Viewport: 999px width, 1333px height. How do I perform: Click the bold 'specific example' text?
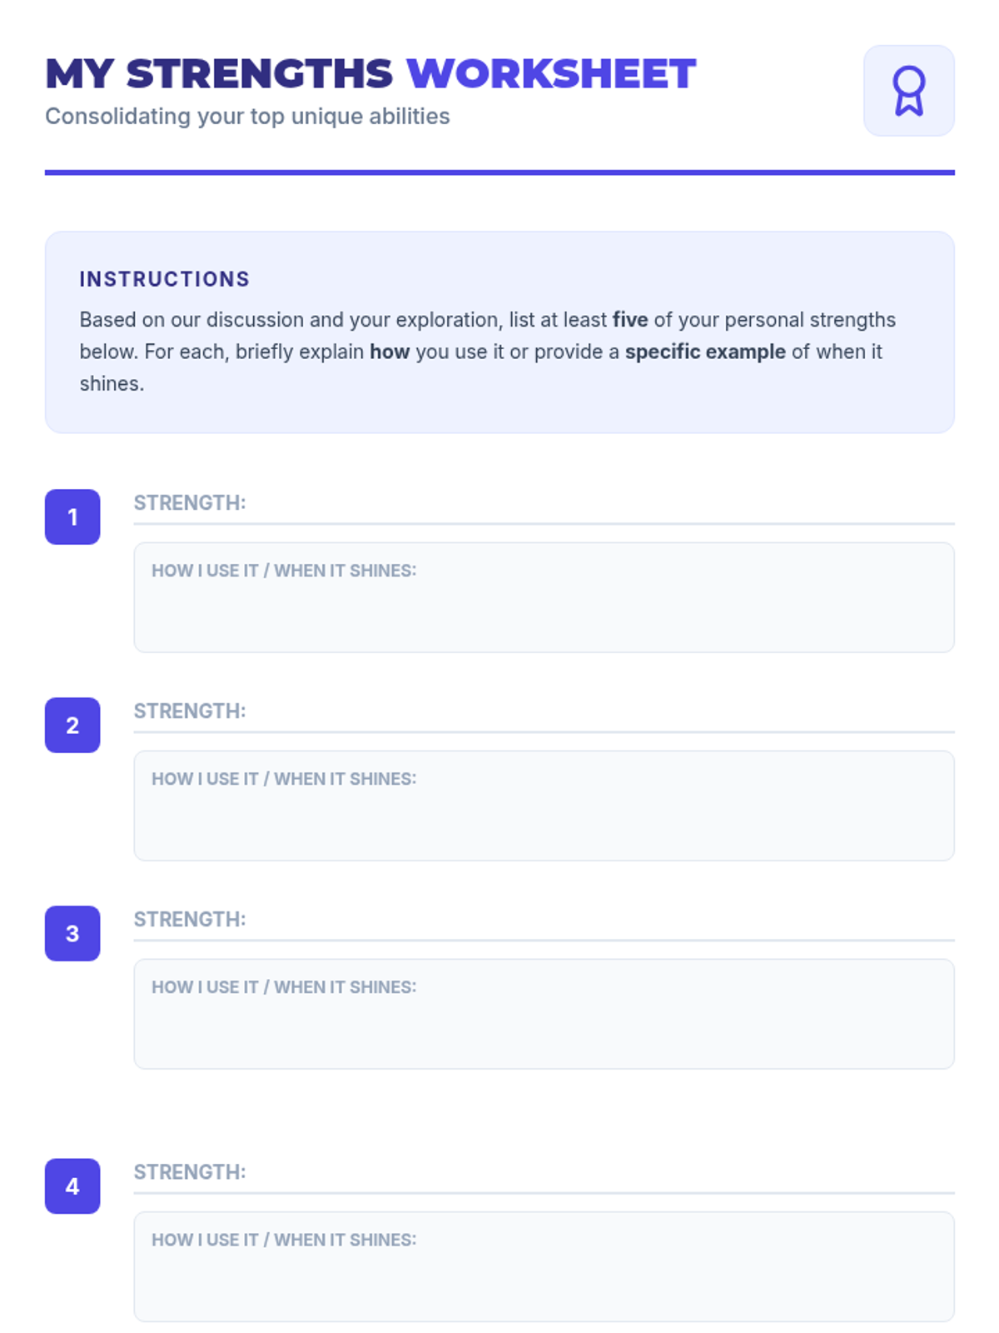(705, 352)
